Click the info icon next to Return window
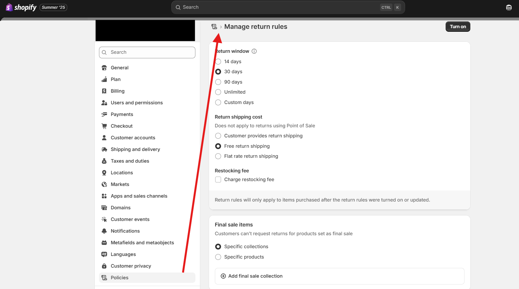Viewport: 519px width, 289px height. pos(254,51)
